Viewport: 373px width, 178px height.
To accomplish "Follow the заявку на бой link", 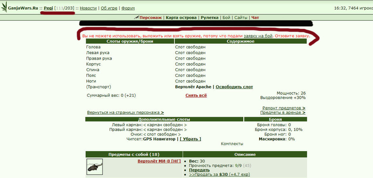I will click(x=258, y=36).
